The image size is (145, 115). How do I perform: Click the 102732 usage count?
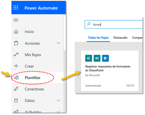130,86
